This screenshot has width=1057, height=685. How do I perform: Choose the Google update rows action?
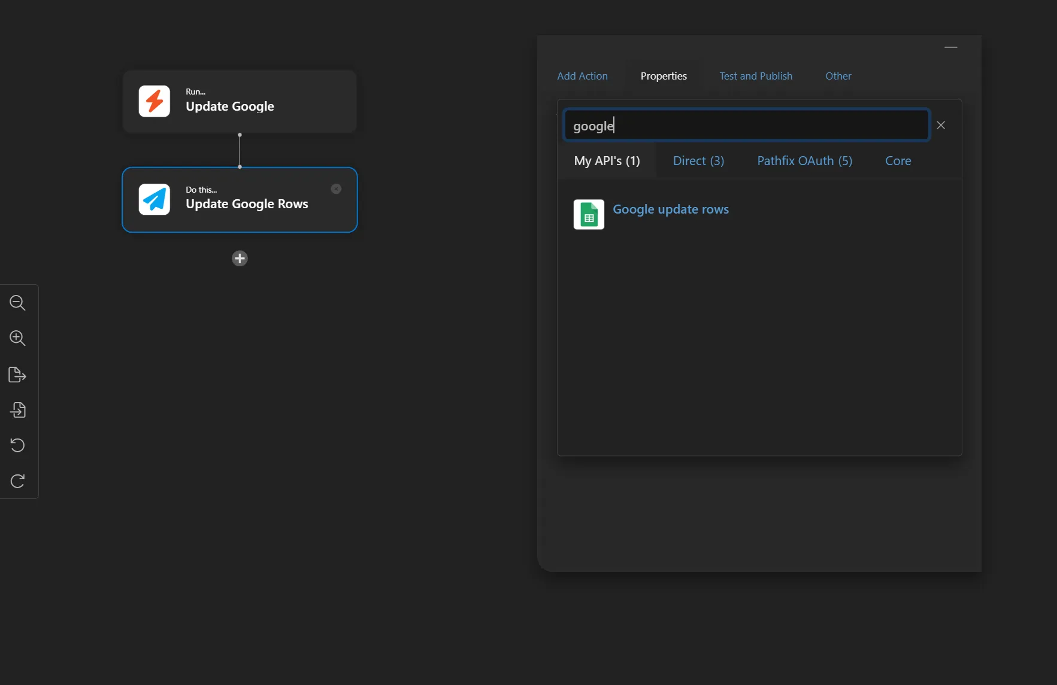pos(671,209)
